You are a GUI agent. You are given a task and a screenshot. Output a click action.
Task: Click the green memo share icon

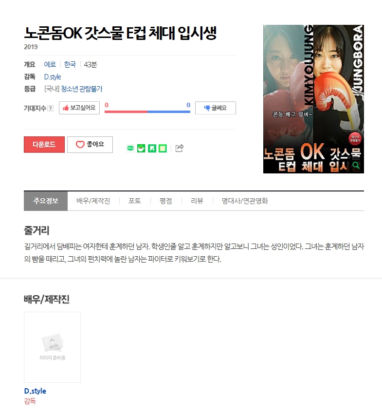click(x=163, y=148)
